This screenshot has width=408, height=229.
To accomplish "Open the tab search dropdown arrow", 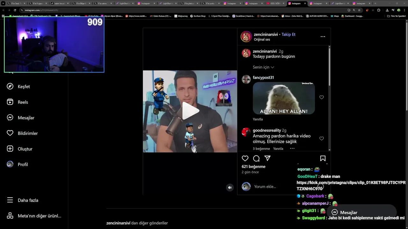I will [x=4, y=3].
